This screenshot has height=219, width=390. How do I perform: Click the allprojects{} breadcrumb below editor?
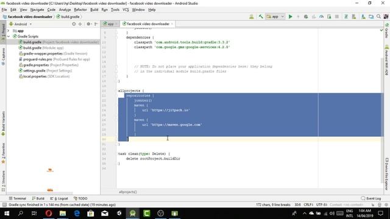[x=127, y=192]
